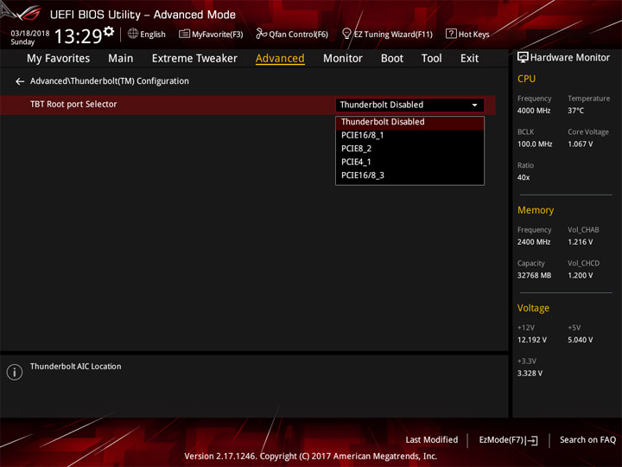Click Core Voltage value 1.067 V

(581, 144)
